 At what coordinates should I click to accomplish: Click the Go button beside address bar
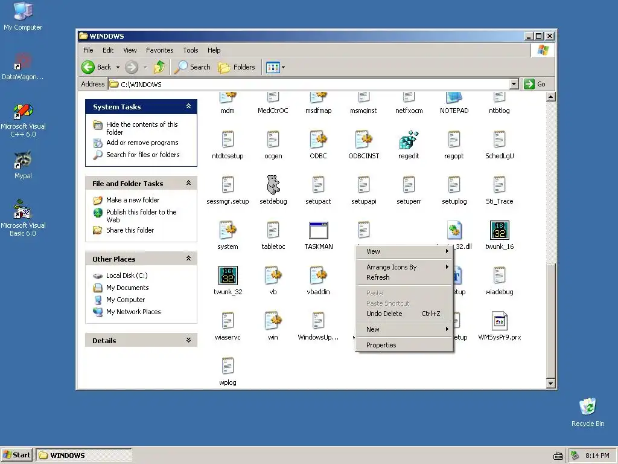coord(535,84)
